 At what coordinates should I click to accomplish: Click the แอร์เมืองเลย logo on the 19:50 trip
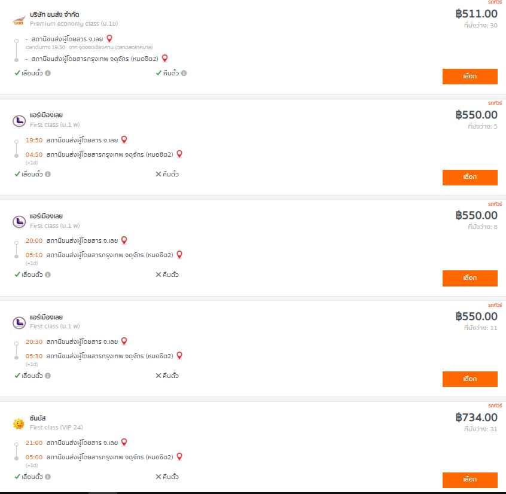[19, 121]
